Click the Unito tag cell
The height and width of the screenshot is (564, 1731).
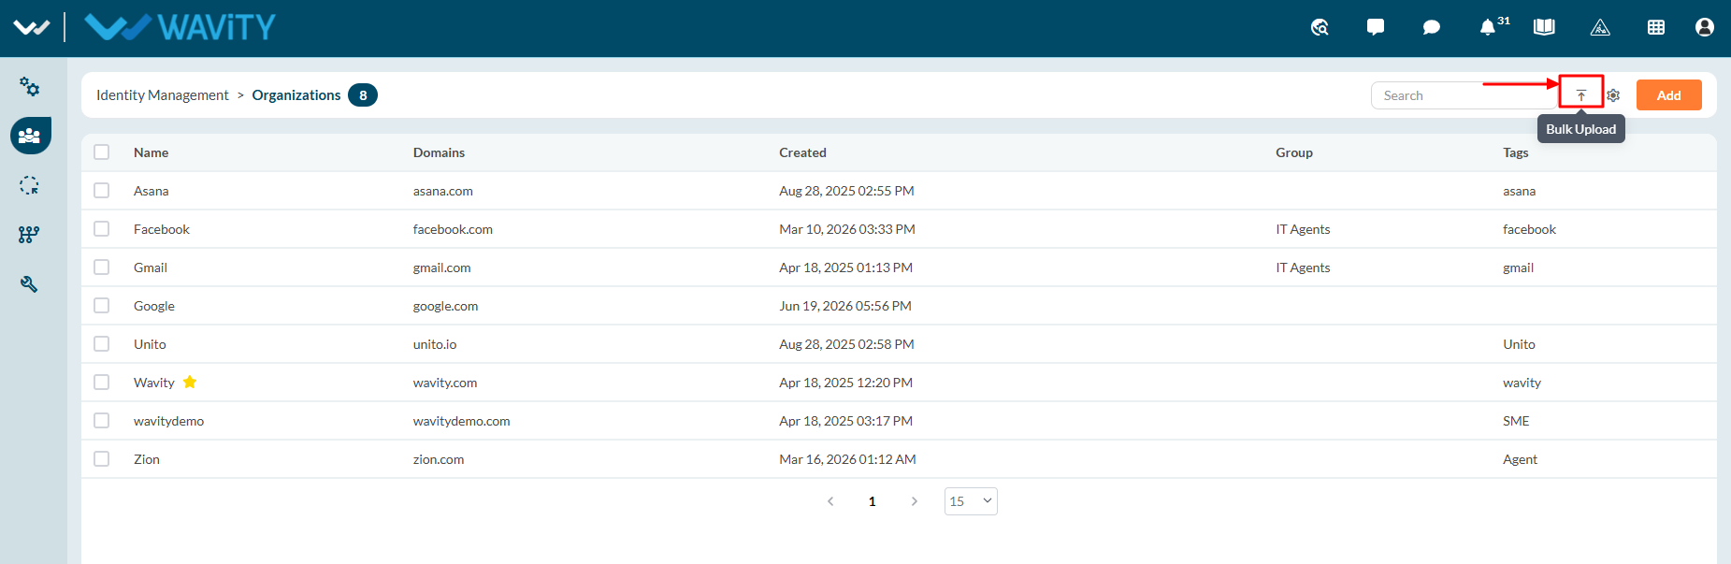tap(1519, 344)
